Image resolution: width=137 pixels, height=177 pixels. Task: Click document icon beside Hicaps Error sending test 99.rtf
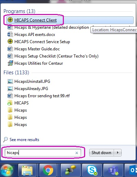tap(10, 96)
